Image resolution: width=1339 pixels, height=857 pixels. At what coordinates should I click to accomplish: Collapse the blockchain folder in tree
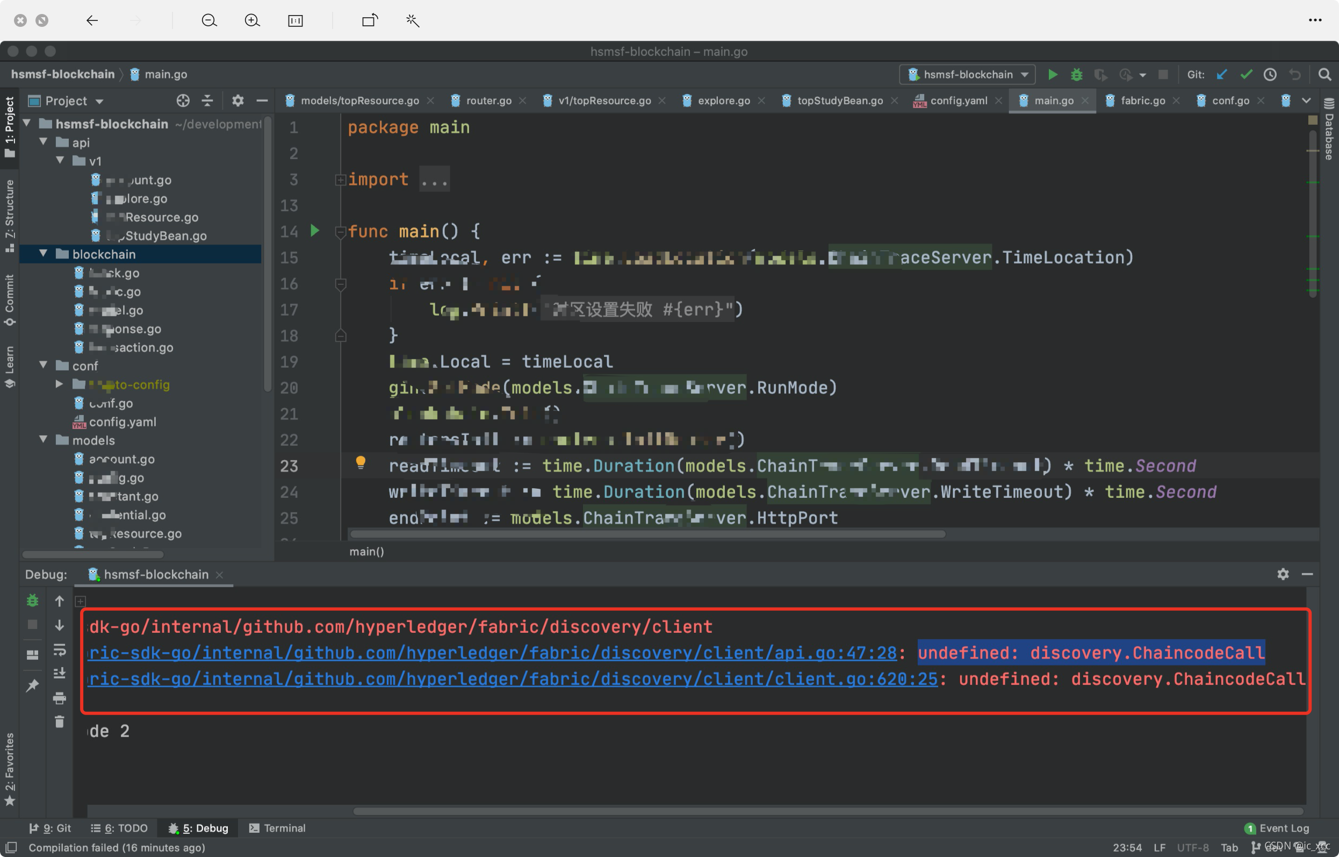tap(44, 254)
